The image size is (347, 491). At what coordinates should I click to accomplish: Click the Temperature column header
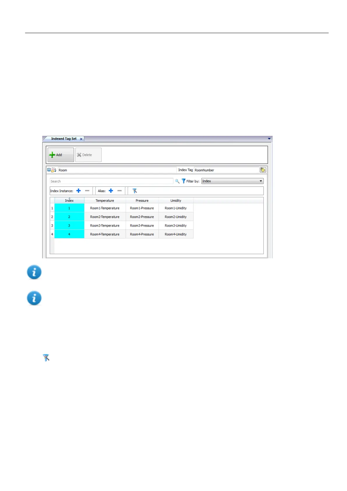click(x=105, y=200)
